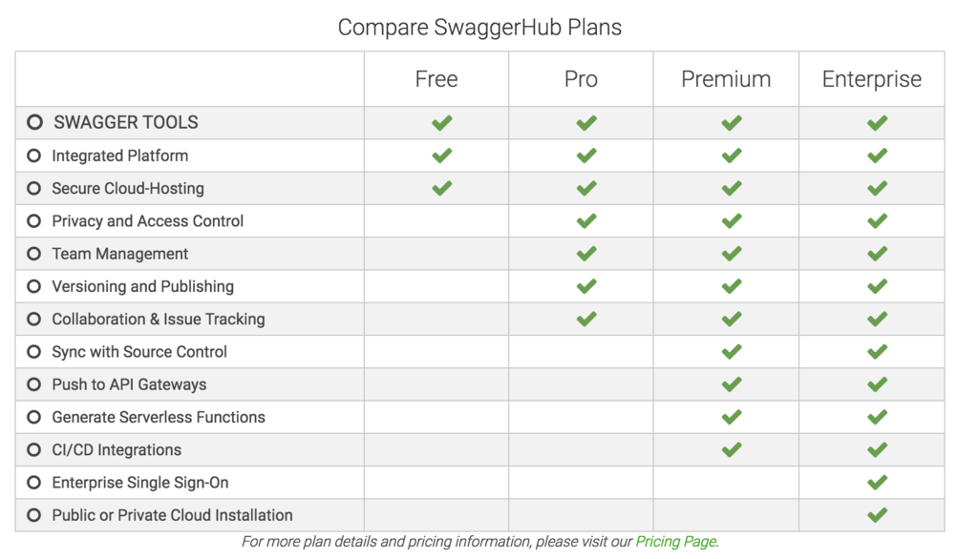Click Premium checkmark for Push to API Gateways
Image resolution: width=978 pixels, height=559 pixels.
(732, 384)
